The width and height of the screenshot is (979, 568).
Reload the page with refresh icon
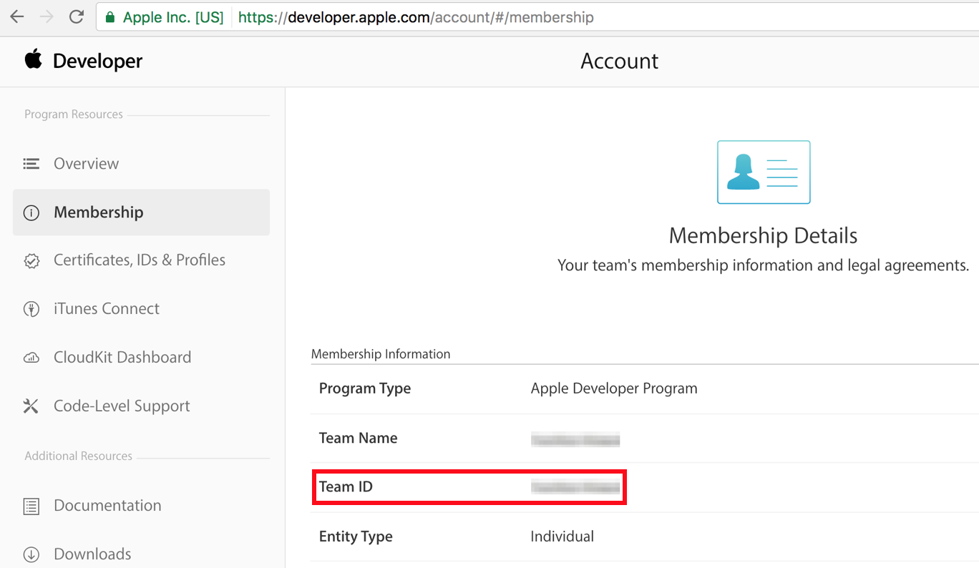(x=77, y=17)
